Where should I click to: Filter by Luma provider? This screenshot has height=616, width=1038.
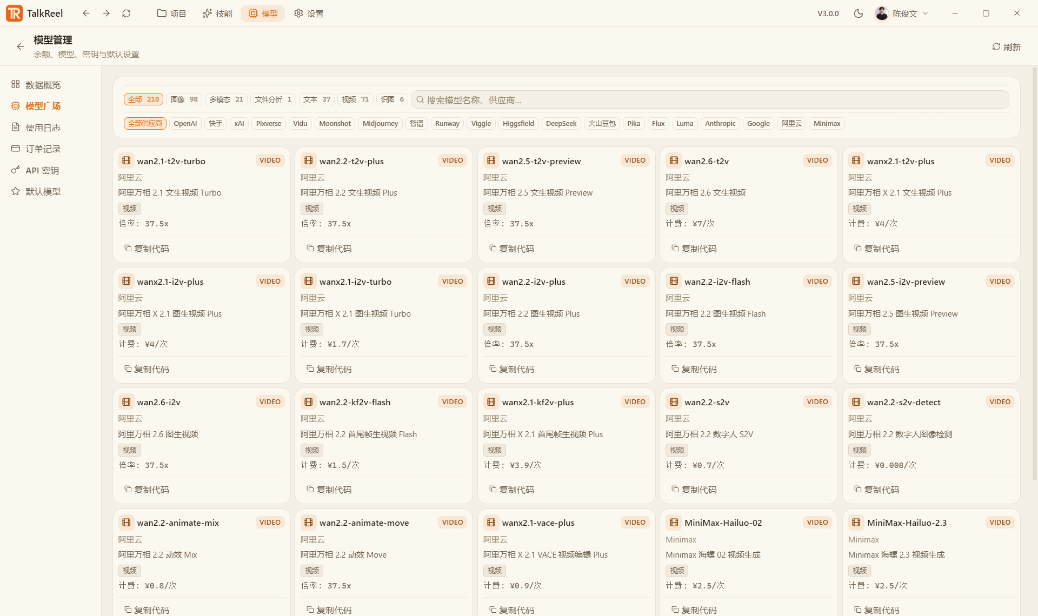(x=685, y=124)
